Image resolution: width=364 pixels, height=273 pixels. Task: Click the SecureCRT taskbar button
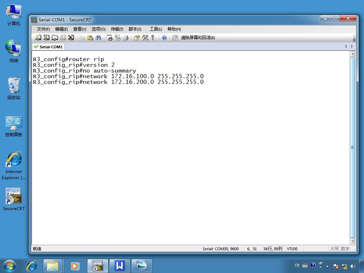pyautogui.click(x=98, y=266)
